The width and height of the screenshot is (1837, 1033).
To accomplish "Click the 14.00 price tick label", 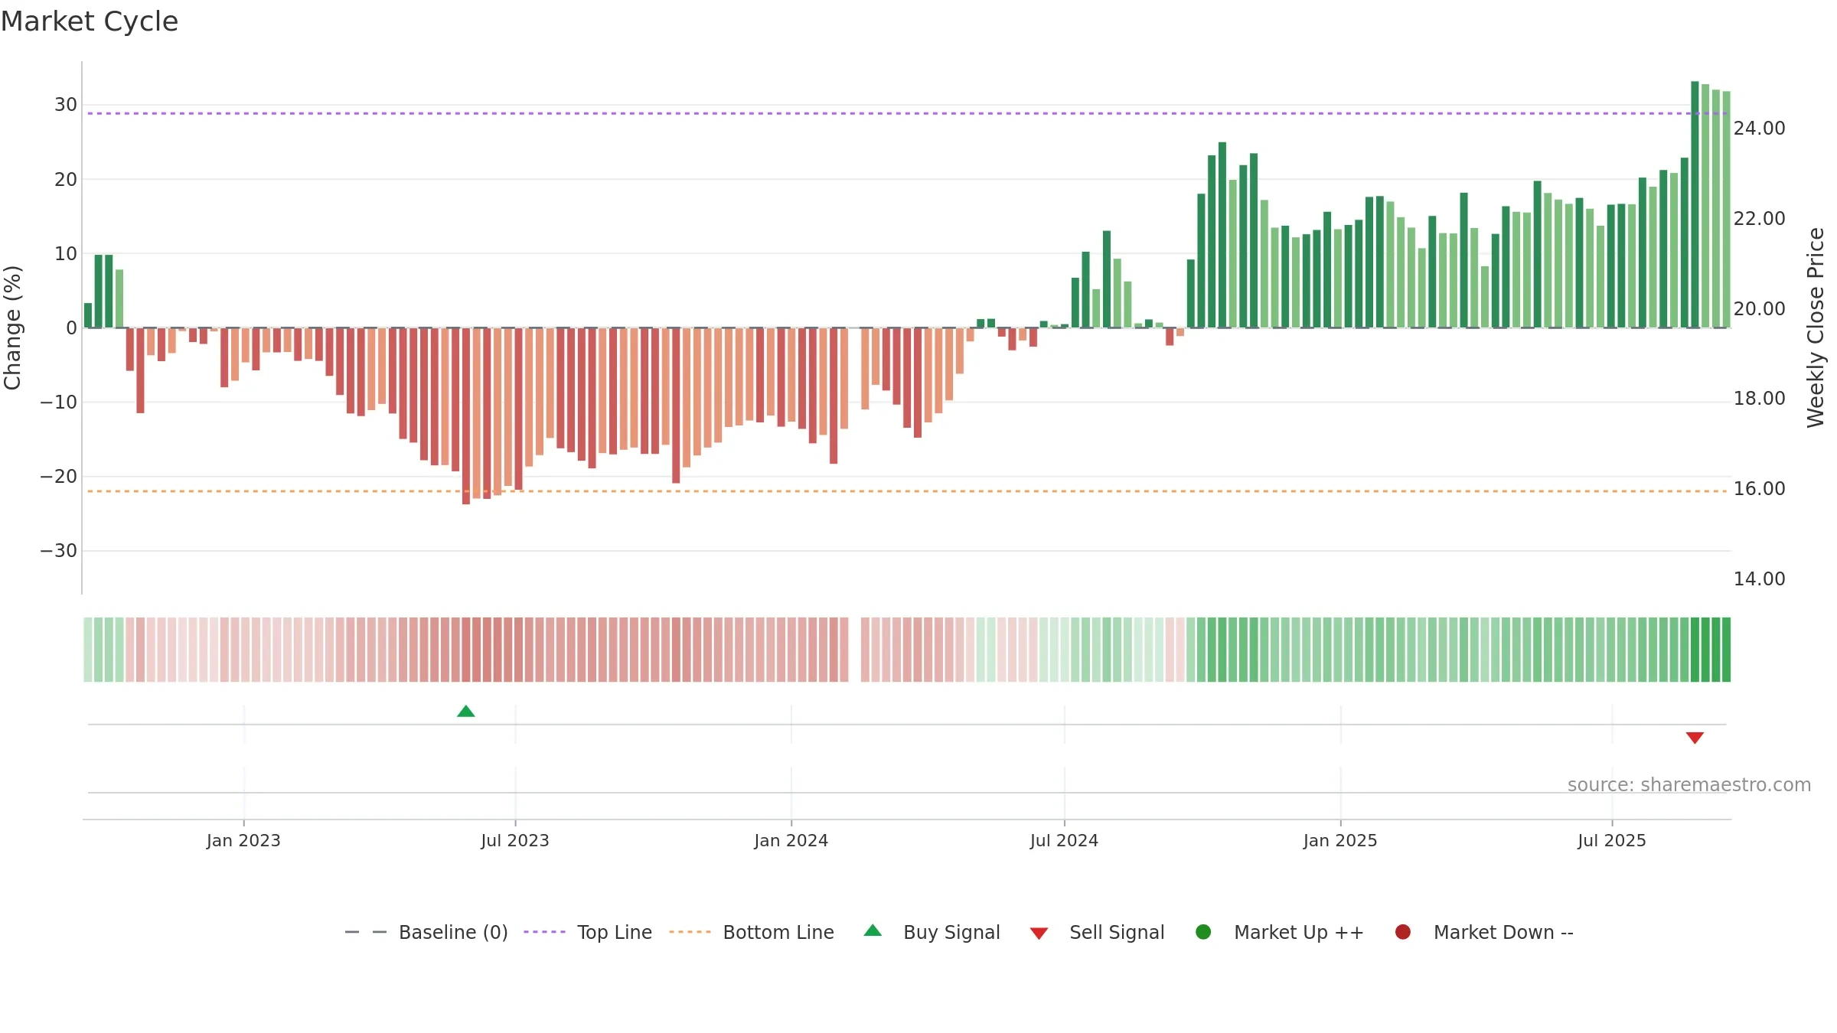I will (1759, 579).
